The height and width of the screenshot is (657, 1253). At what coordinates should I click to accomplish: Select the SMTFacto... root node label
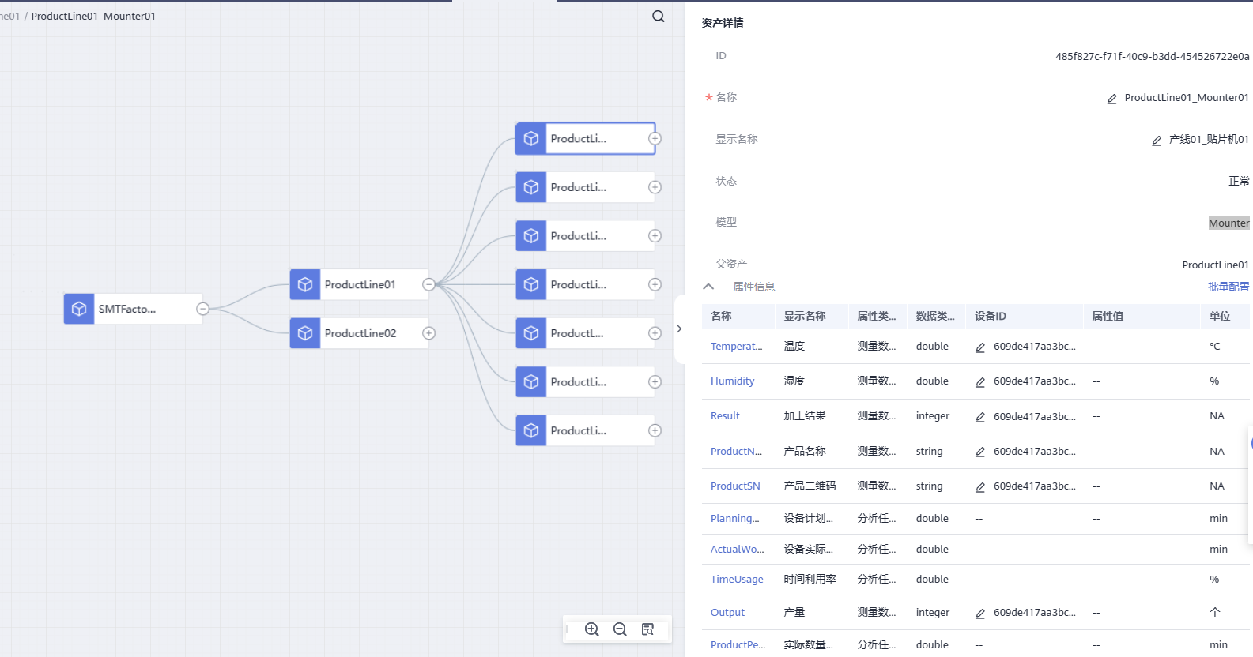pos(127,309)
